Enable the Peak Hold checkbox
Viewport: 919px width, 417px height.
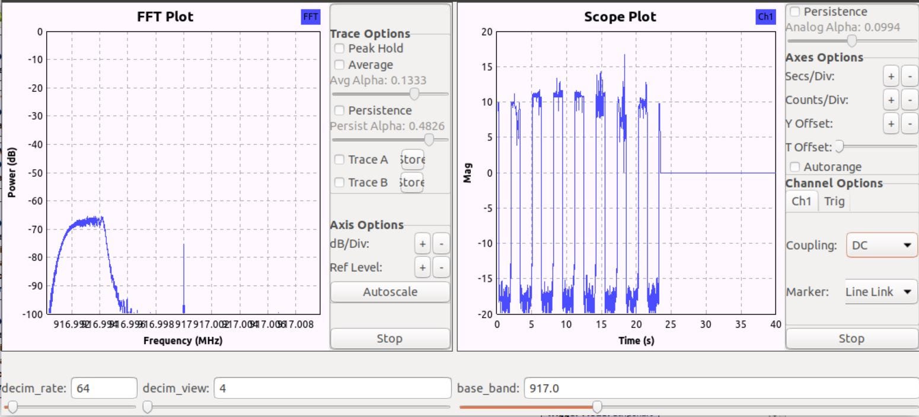tap(340, 49)
